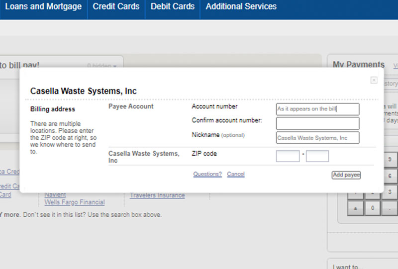The height and width of the screenshot is (269, 398).
Task: Expand the hidden items dropdown
Action: (x=102, y=66)
